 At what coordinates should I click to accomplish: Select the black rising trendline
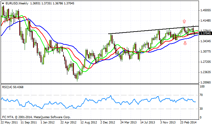pyautogui.click(x=153, y=30)
